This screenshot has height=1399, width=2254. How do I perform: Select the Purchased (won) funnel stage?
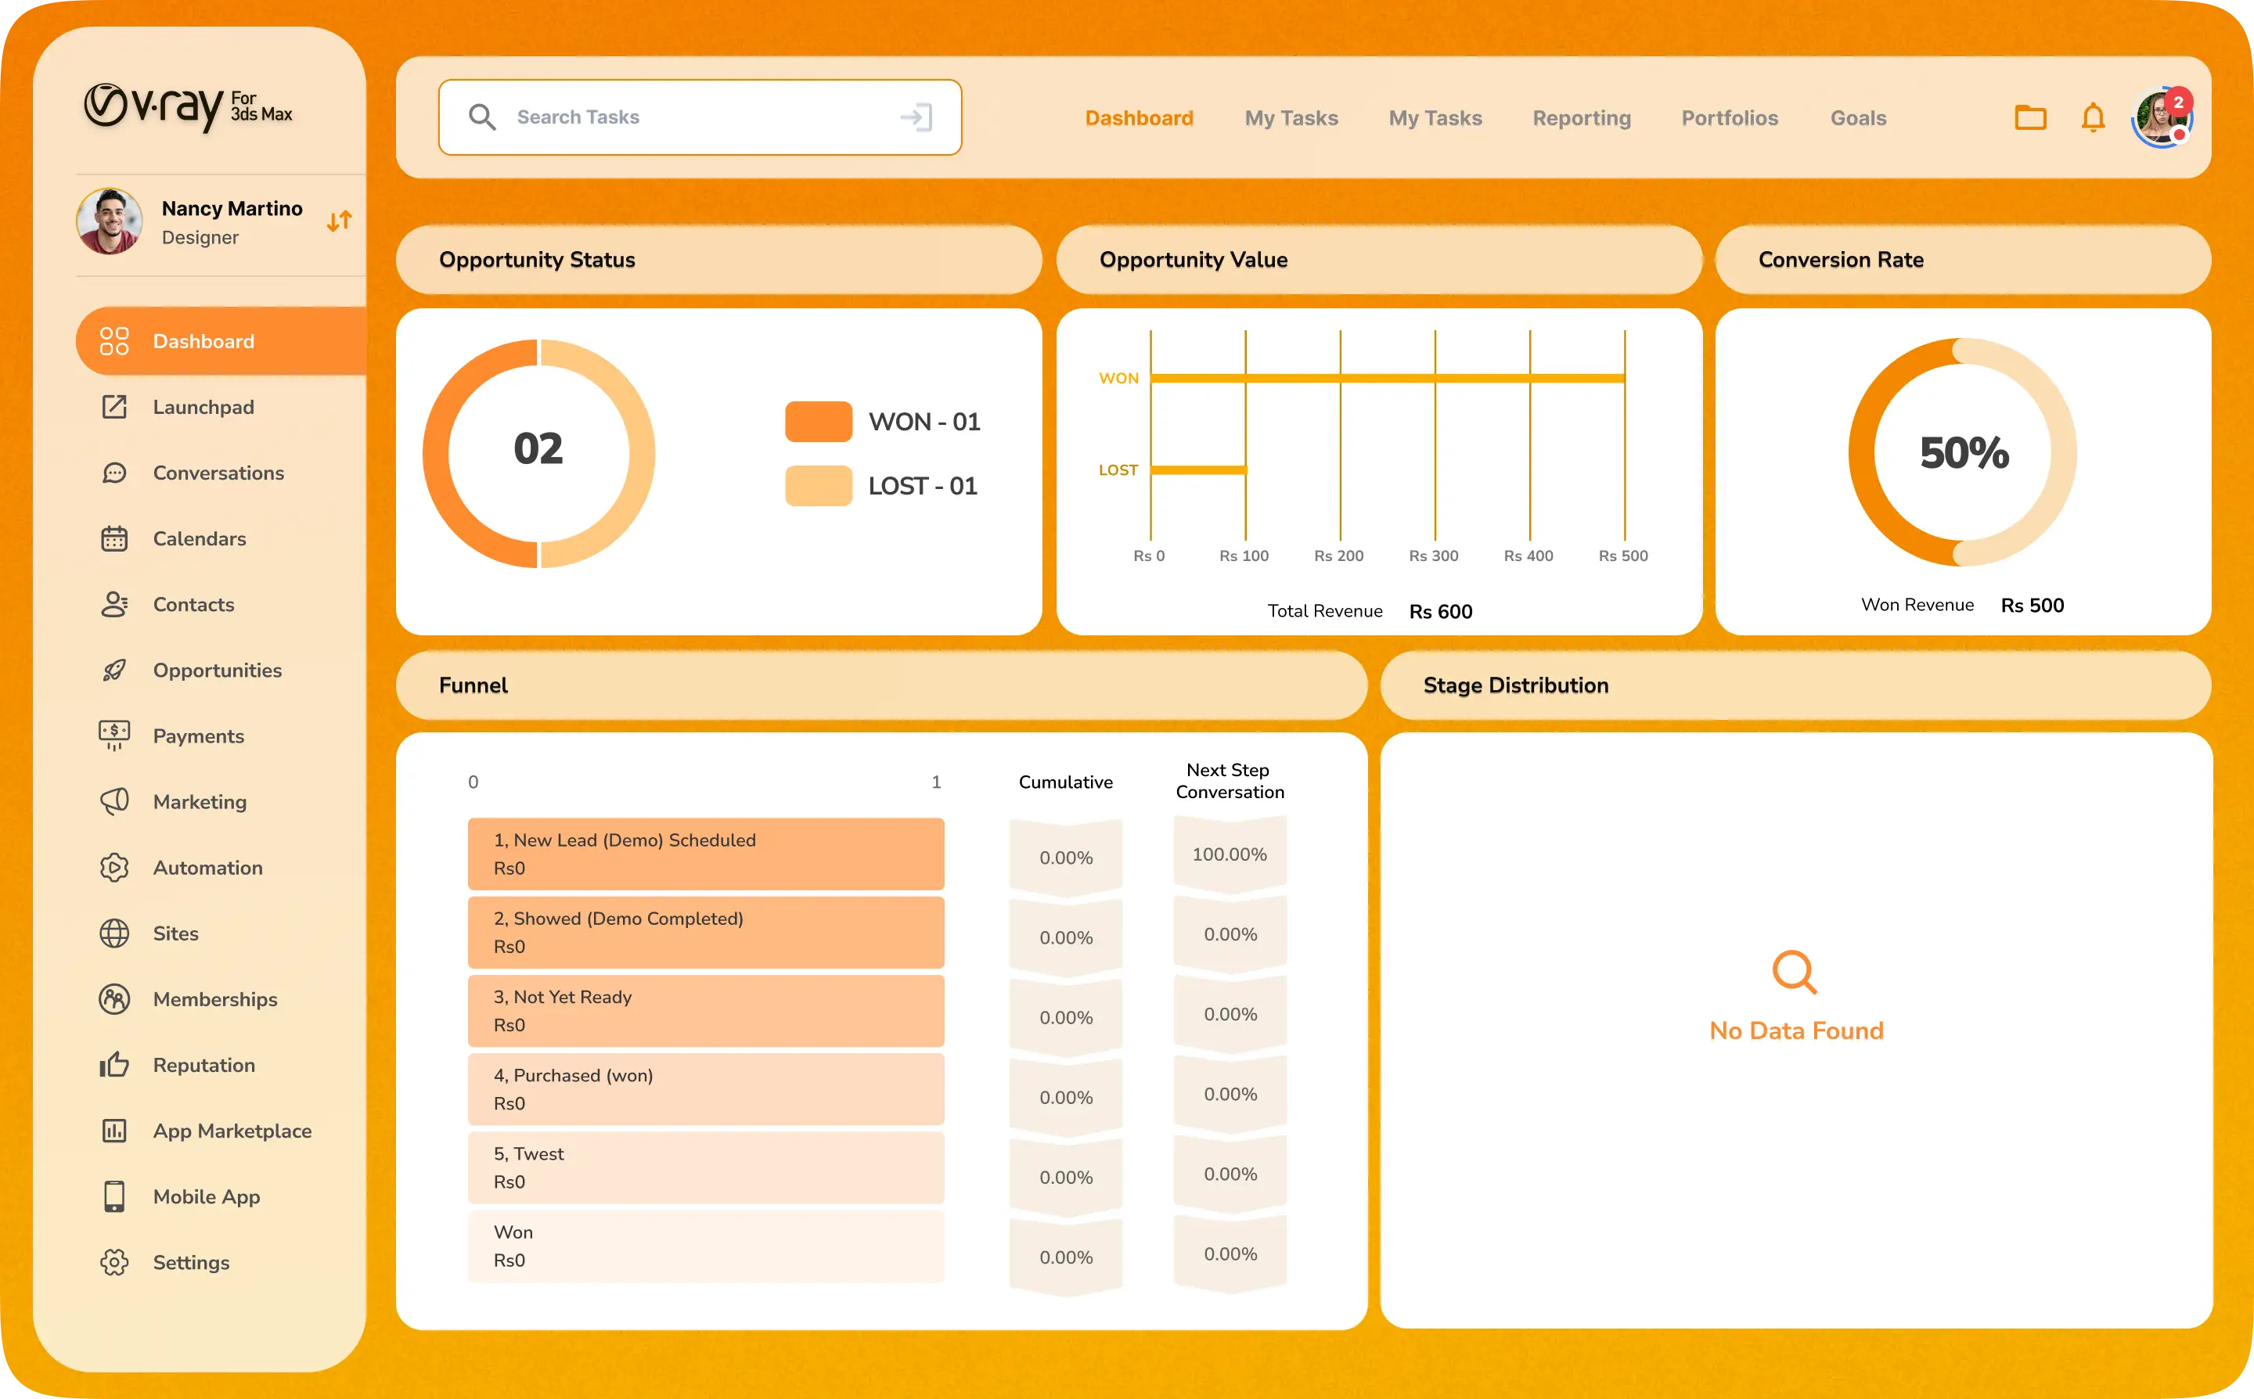(x=705, y=1089)
